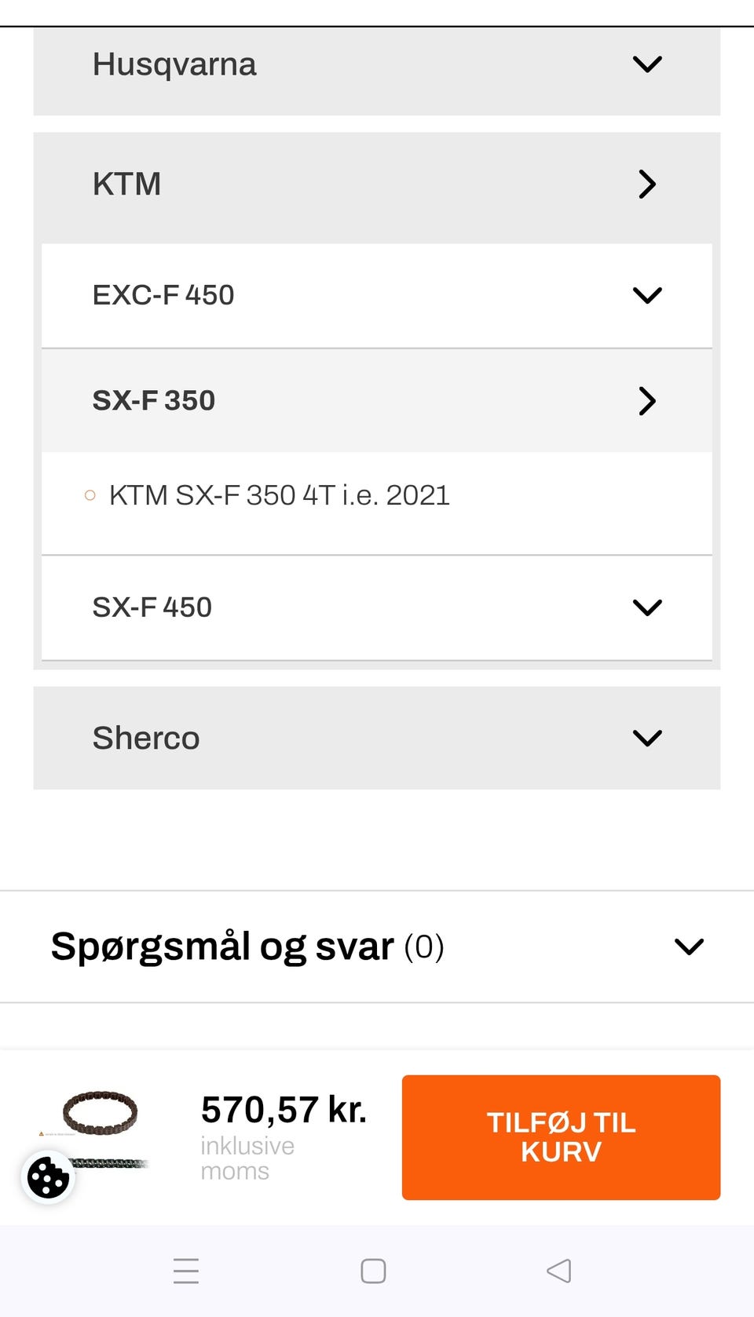Tap the Android recent apps icon

[x=186, y=1271]
